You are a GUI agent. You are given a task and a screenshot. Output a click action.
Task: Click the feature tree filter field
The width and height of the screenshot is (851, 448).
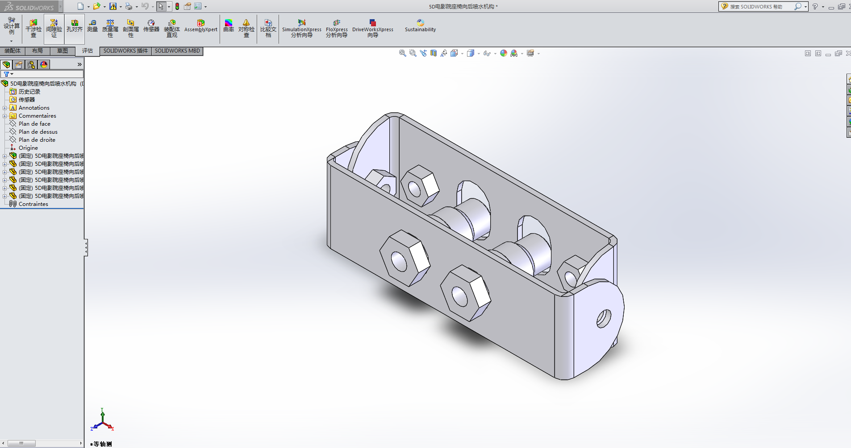pyautogui.click(x=42, y=74)
